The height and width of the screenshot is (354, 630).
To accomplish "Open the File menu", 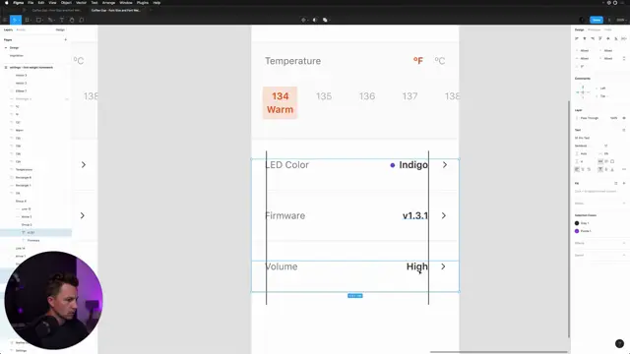I will (x=31, y=3).
